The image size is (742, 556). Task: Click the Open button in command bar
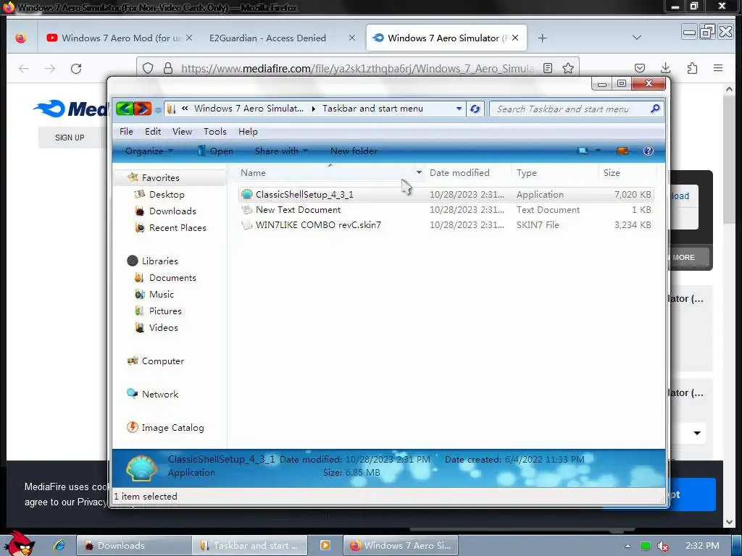(x=215, y=151)
